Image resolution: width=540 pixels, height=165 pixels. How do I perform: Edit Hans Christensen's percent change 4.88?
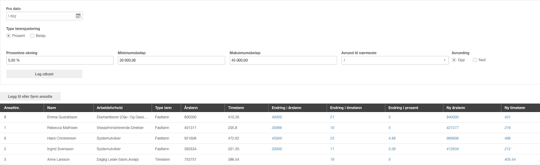(x=392, y=138)
